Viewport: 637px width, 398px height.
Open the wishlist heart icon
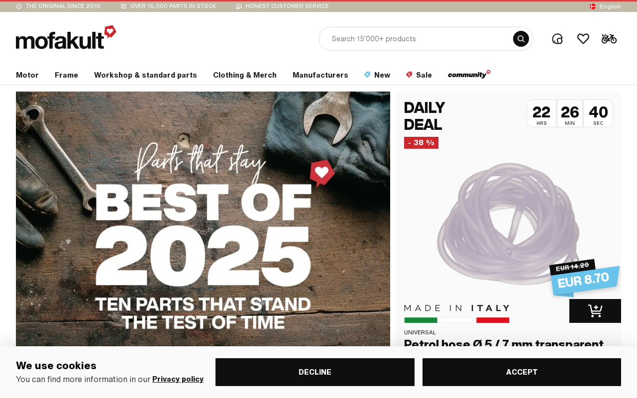[583, 39]
